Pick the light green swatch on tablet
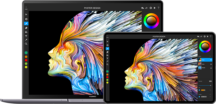The image size is (216, 104). pos(107,80)
